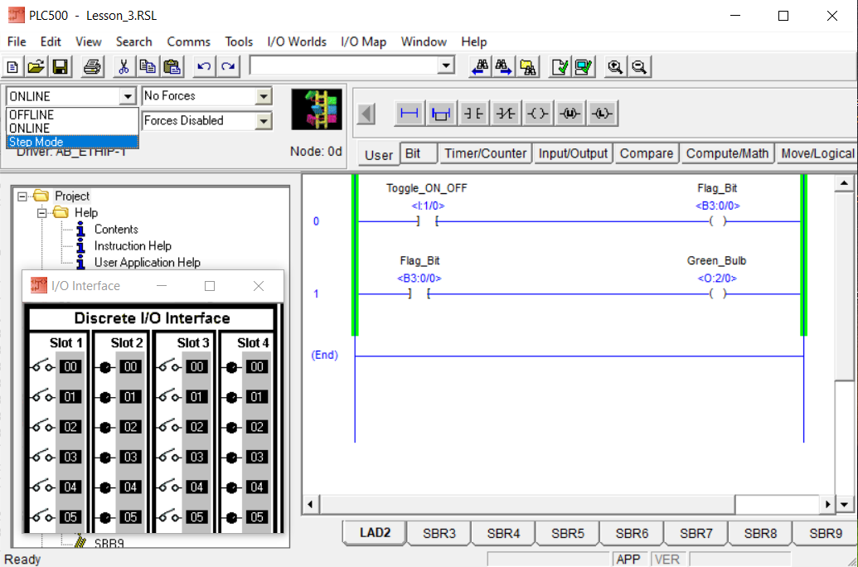Open the I/O Worlds menu
The width and height of the screenshot is (858, 567).
pos(297,41)
